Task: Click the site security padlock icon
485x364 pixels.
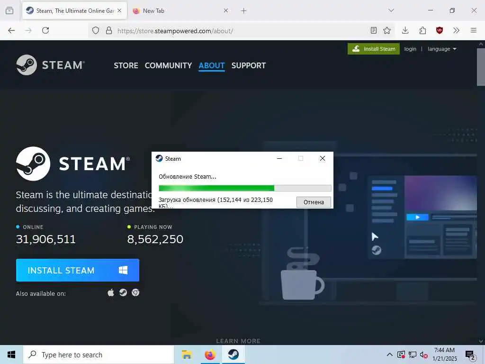Action: pos(109,30)
